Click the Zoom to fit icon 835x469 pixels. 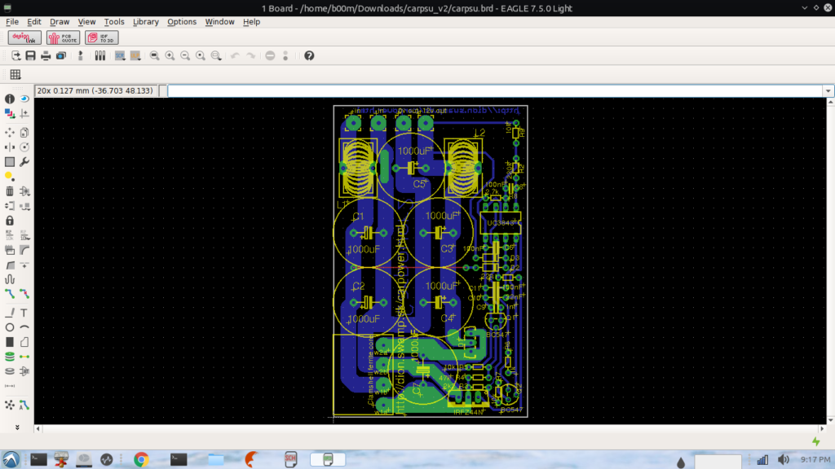pos(154,56)
